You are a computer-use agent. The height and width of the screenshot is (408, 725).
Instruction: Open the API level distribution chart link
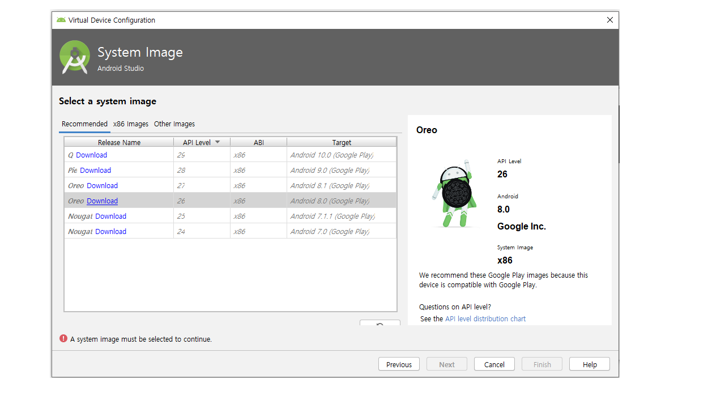485,319
